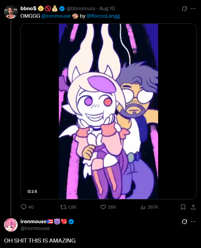Bookmark the bbno$ tweet
This screenshot has width=201, height=248.
click(x=183, y=207)
